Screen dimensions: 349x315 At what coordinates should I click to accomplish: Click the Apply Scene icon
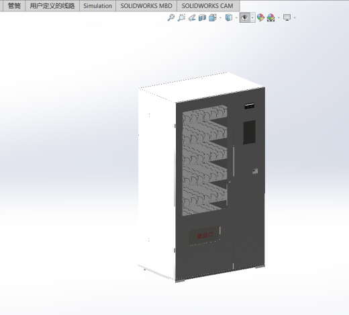tap(271, 17)
